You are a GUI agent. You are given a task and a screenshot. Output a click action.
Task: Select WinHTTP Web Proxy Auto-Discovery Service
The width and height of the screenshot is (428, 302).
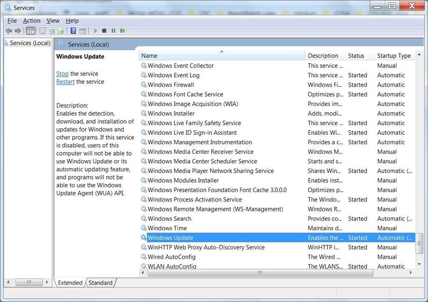pos(277,247)
